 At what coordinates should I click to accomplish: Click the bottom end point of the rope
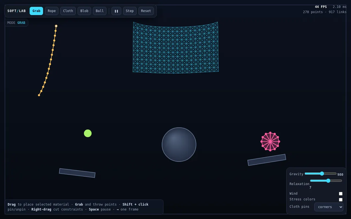click(39, 95)
